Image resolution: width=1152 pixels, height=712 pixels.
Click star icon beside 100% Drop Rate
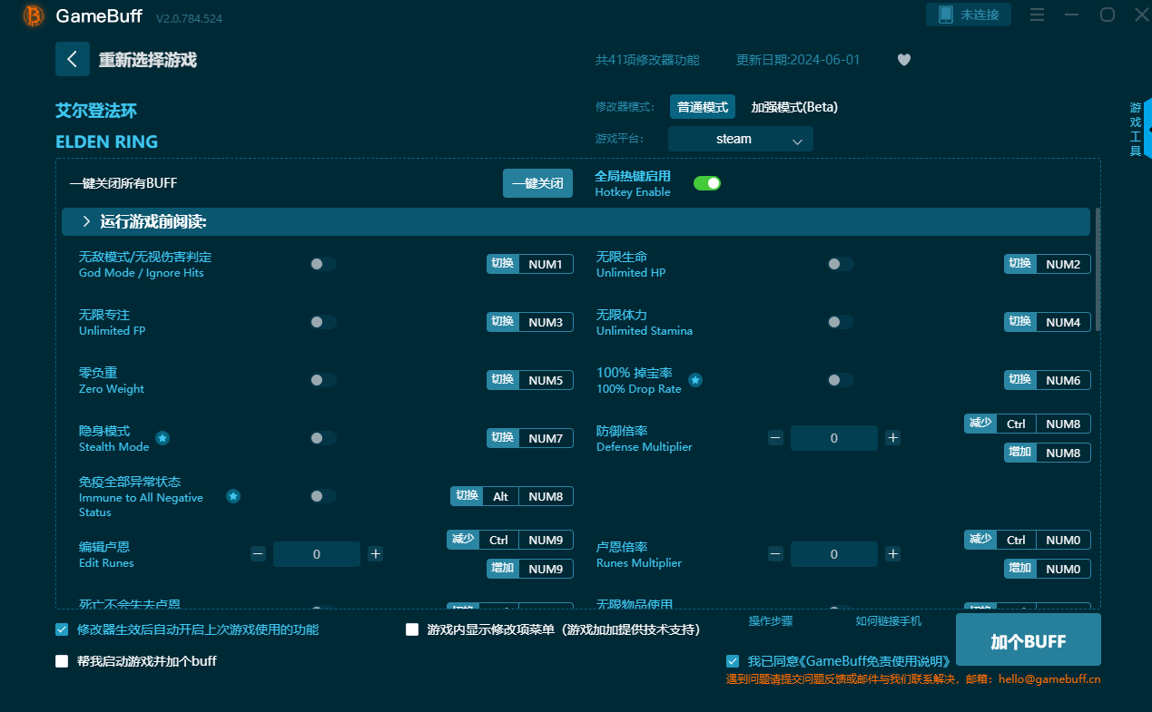click(x=695, y=380)
